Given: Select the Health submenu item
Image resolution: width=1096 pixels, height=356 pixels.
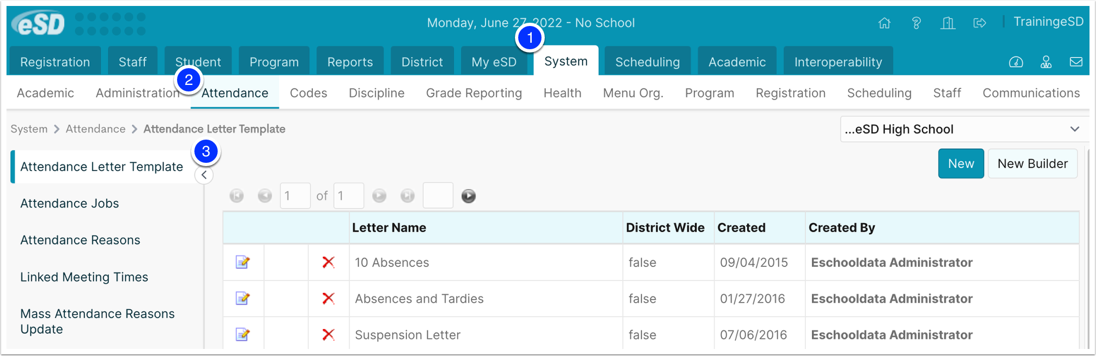Looking at the screenshot, I should coord(563,93).
